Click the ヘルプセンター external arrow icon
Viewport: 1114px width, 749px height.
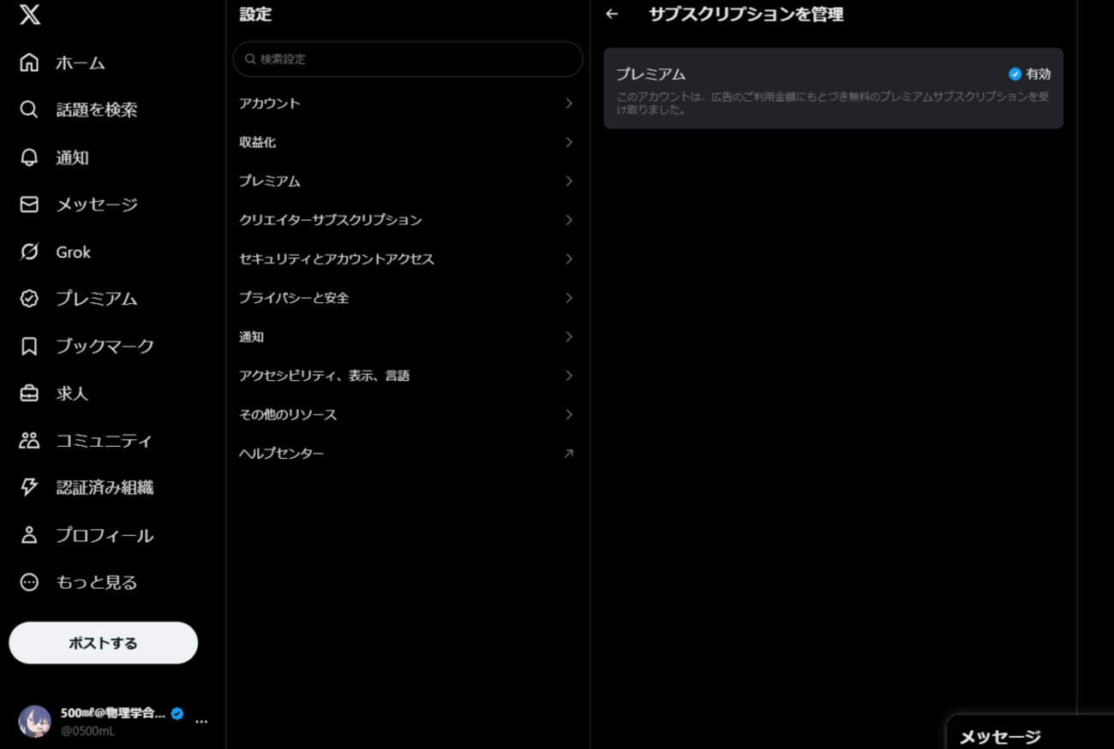tap(568, 454)
